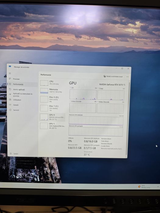Click the 37 °C temperature value
Image resolution: width=160 pixels, height=213 pixels.
[87, 155]
